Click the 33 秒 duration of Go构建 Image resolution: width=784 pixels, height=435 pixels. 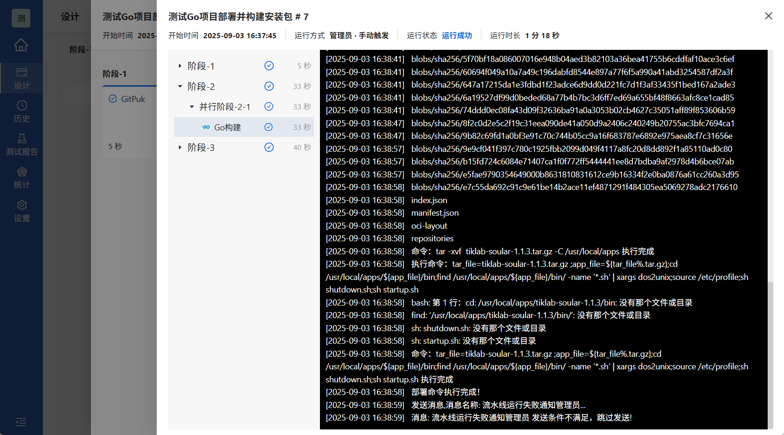click(x=302, y=127)
